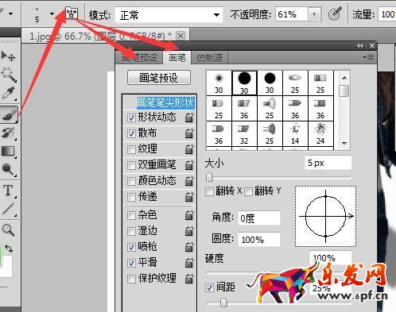Screen dimensions: 396x312
Task: Open the 模式 blend mode dropdown
Action: (x=169, y=15)
